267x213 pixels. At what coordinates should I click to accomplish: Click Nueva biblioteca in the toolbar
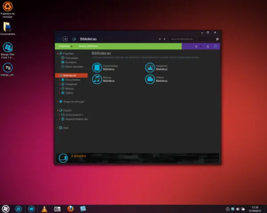pyautogui.click(x=88, y=46)
